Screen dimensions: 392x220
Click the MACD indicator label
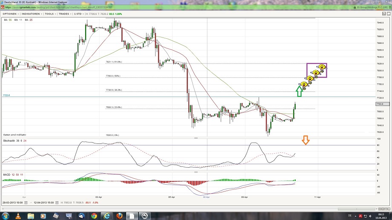click(x=7, y=174)
